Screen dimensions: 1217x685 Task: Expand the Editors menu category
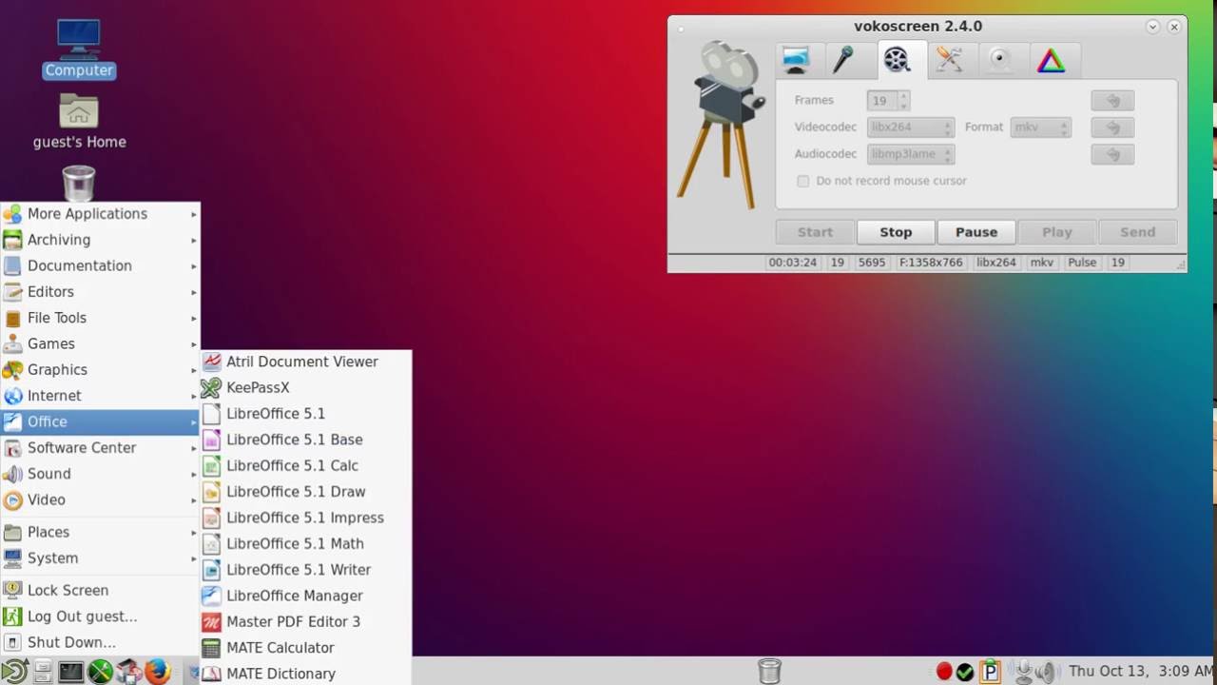100,292
